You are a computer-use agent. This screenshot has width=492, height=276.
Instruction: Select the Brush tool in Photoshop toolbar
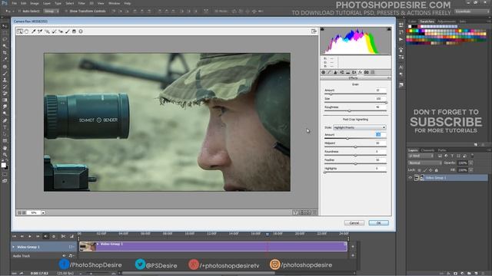(5, 74)
